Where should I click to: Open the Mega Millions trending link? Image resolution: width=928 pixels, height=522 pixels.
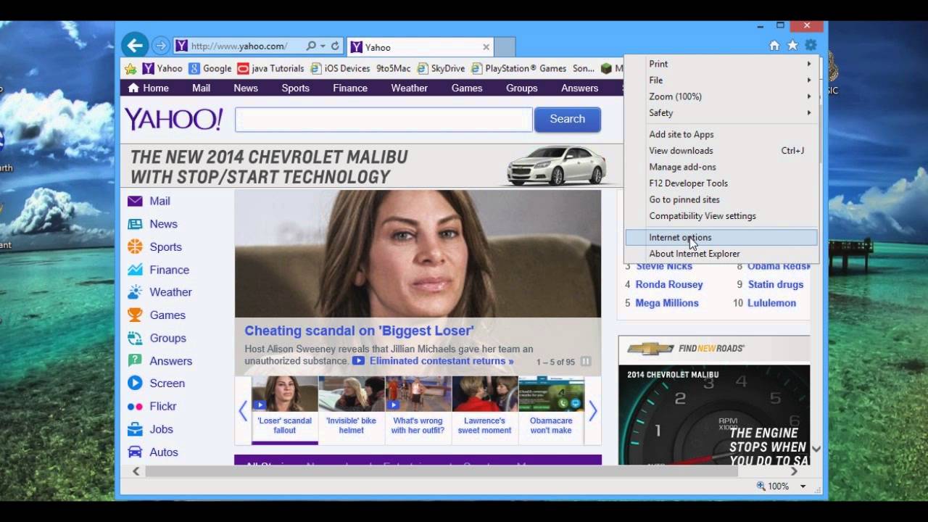(x=667, y=303)
